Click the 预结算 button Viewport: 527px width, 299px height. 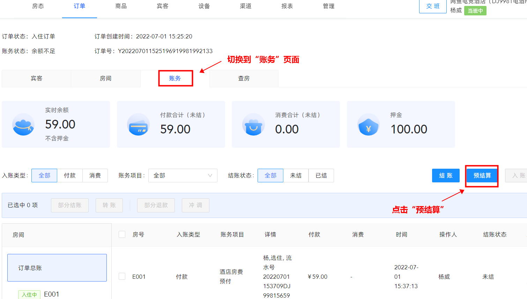pos(482,175)
